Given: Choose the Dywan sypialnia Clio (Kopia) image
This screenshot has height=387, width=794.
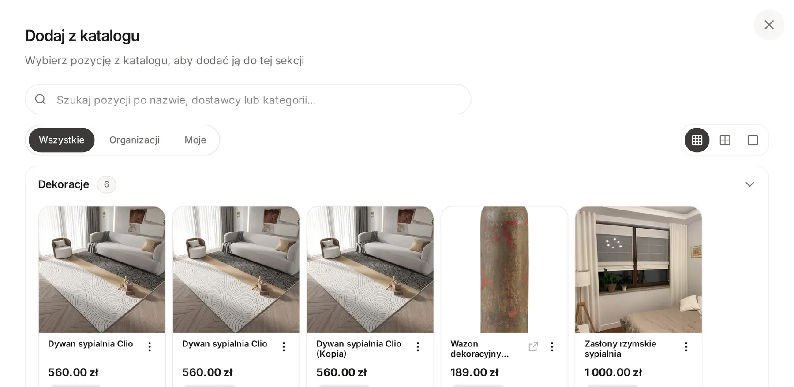Looking at the screenshot, I should (370, 269).
